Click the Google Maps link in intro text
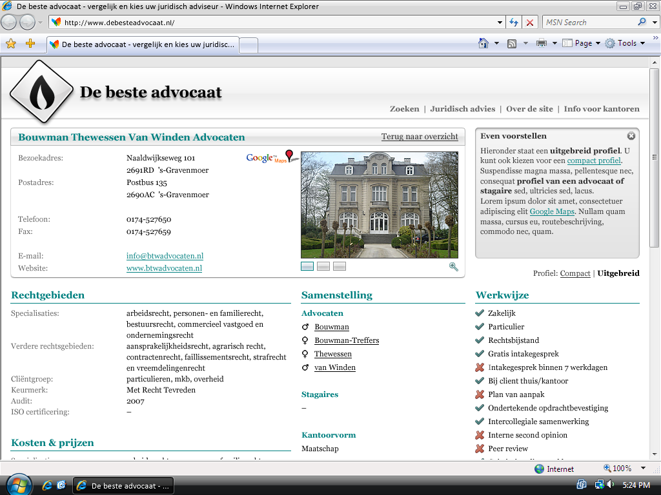 coord(552,211)
